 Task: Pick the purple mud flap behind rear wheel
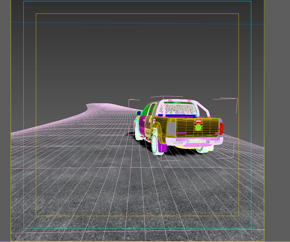[x=162, y=148]
